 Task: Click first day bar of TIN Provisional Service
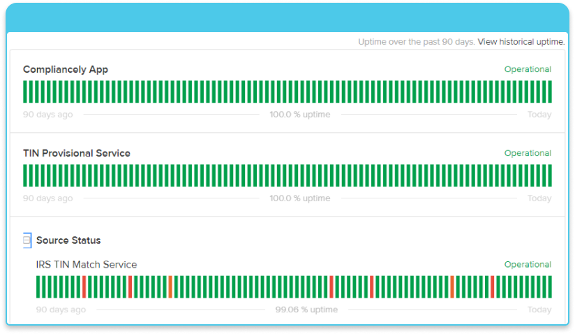point(25,175)
